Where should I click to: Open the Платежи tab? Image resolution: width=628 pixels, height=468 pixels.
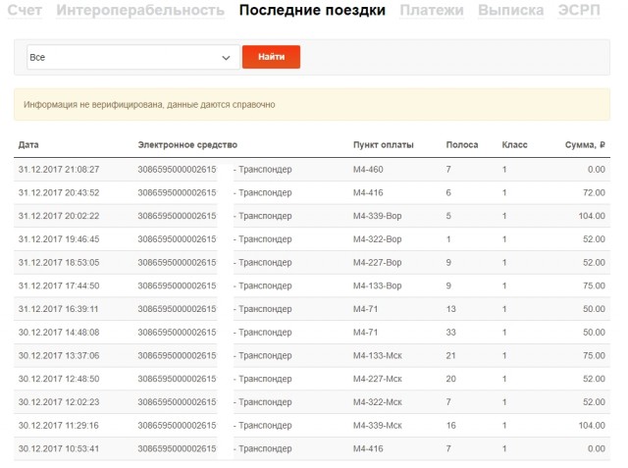click(432, 11)
